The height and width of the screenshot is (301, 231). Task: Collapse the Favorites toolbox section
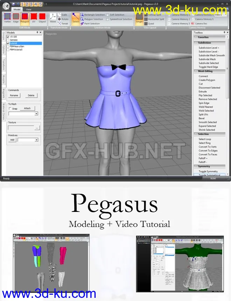196,37
